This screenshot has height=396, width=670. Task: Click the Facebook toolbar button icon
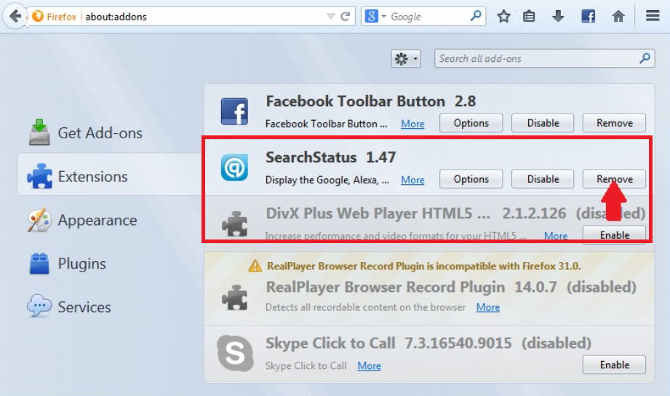tap(588, 16)
